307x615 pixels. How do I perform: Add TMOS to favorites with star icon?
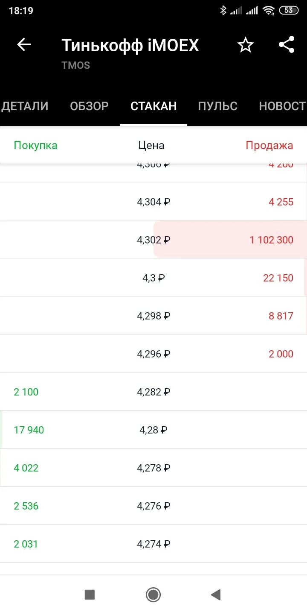pyautogui.click(x=246, y=45)
